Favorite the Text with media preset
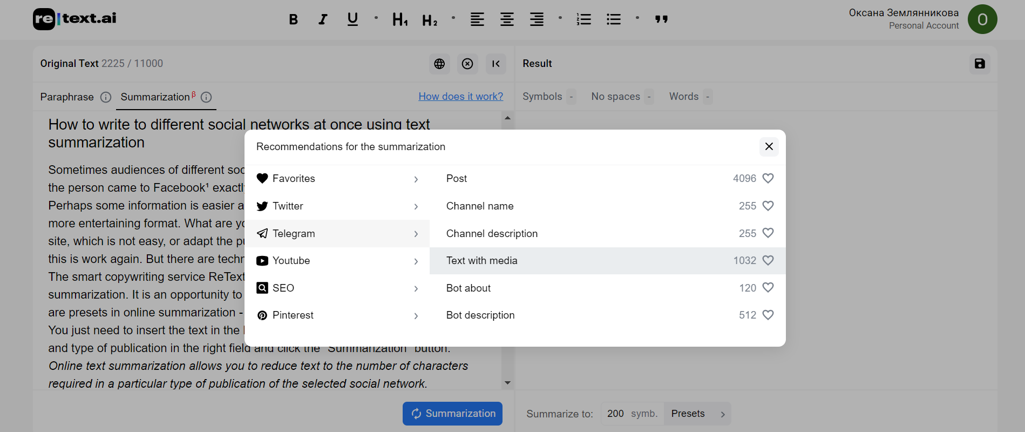Viewport: 1025px width, 432px height. tap(768, 260)
